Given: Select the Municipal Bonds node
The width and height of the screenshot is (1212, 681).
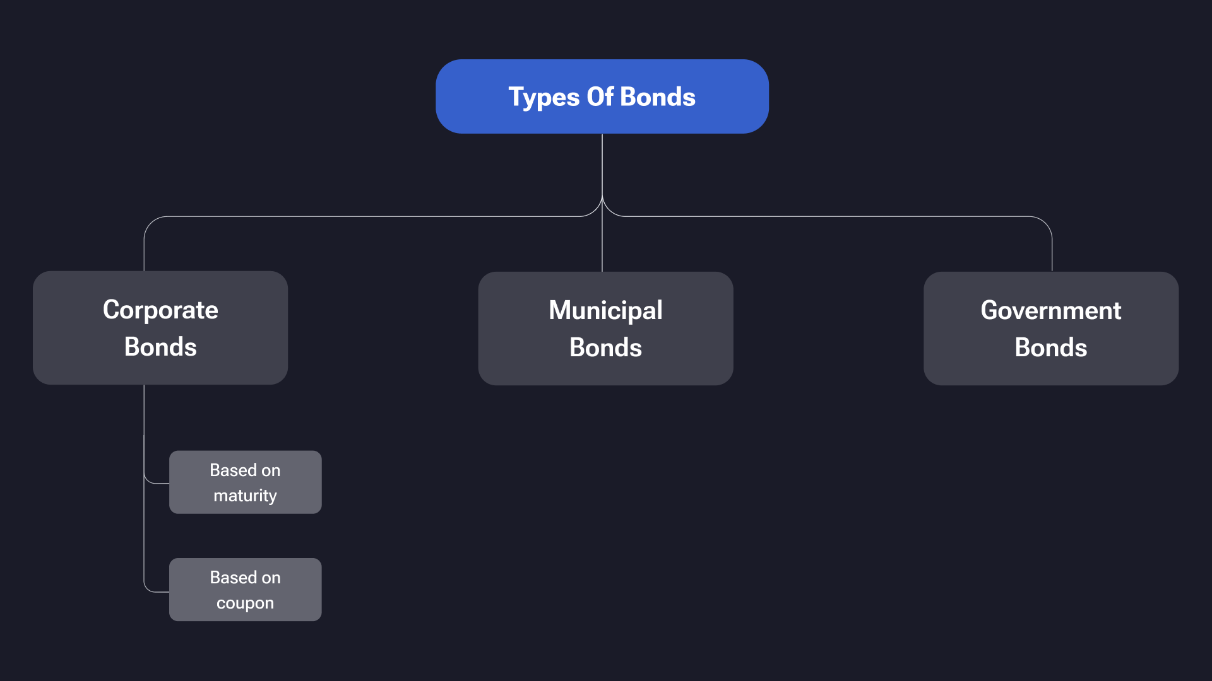Looking at the screenshot, I should pos(605,329).
